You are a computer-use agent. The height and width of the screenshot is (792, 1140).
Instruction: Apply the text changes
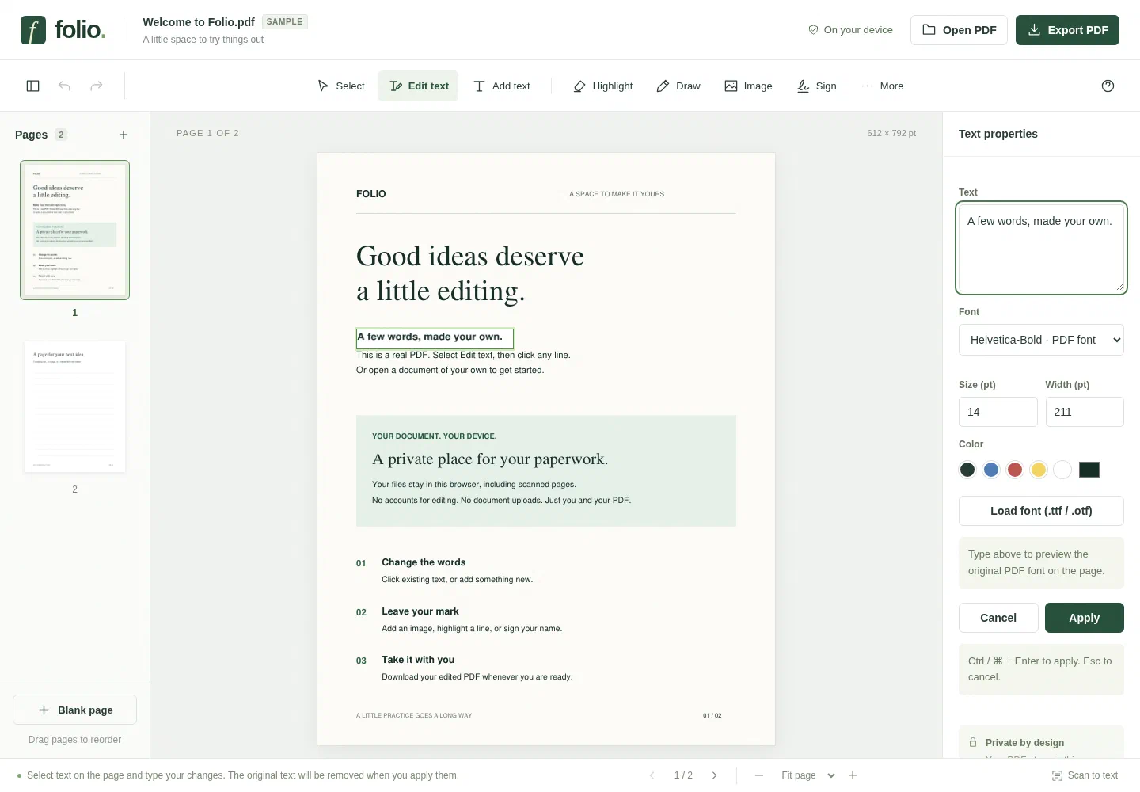[1085, 618]
